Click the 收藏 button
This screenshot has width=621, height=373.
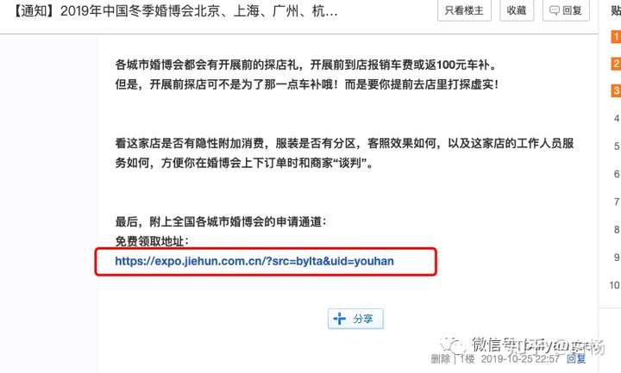[x=517, y=9]
